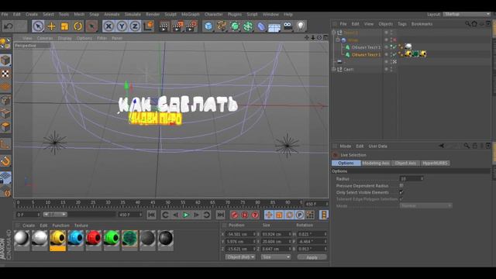Click the Undo arrow icon

[9, 26]
